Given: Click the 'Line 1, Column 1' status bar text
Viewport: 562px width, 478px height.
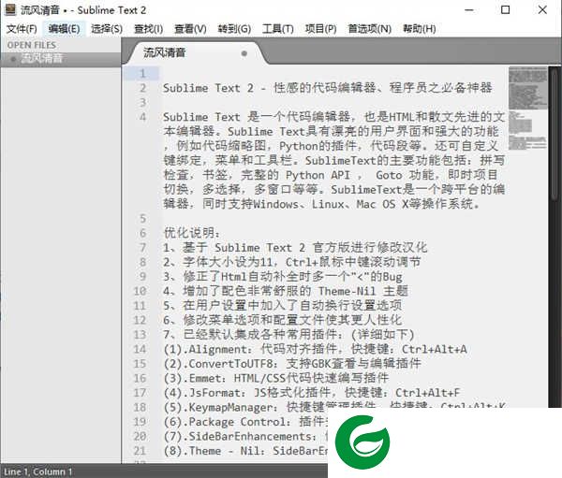Looking at the screenshot, I should [x=37, y=471].
